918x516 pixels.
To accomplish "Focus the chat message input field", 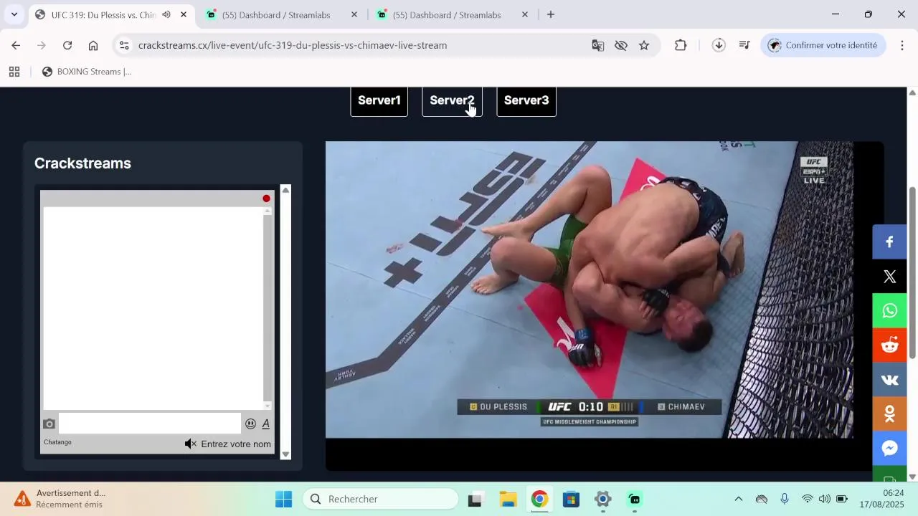I will click(x=149, y=424).
